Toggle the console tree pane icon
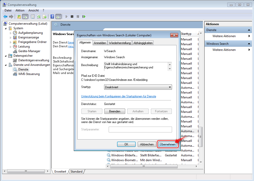 (x=25, y=16)
